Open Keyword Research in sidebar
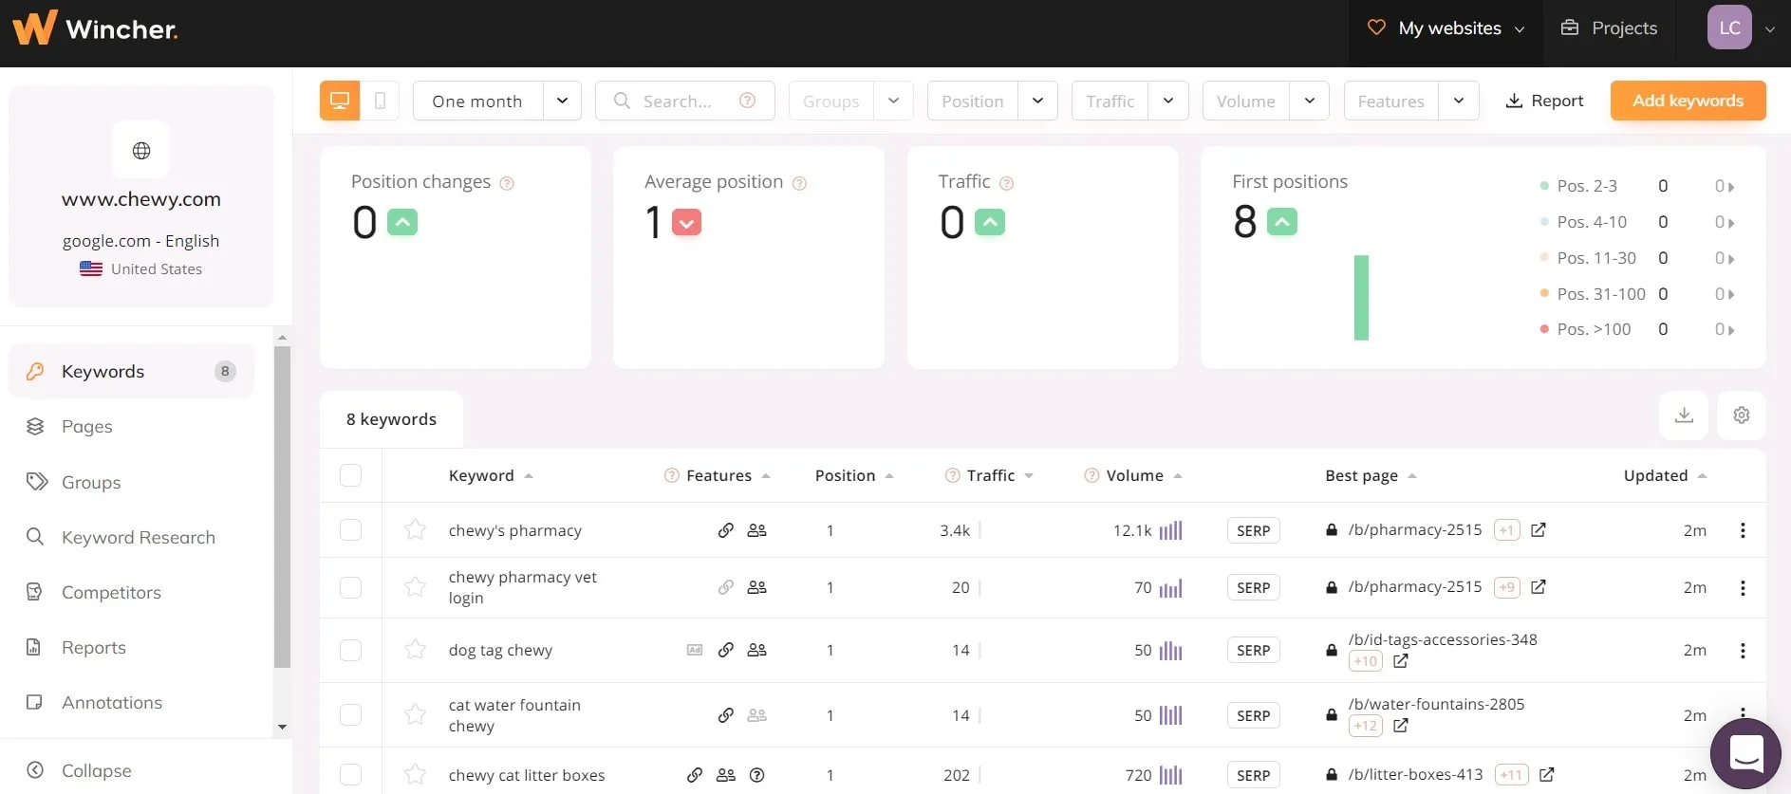The height and width of the screenshot is (794, 1791). tap(138, 538)
